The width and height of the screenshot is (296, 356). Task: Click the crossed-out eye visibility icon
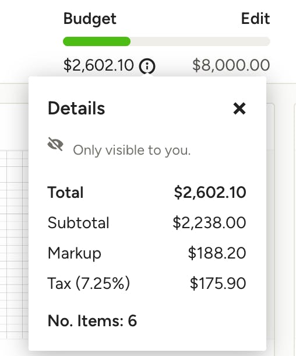pos(55,144)
